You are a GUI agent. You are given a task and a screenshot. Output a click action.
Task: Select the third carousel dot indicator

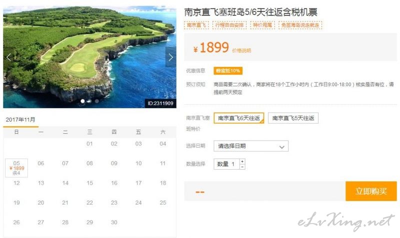[96, 101]
